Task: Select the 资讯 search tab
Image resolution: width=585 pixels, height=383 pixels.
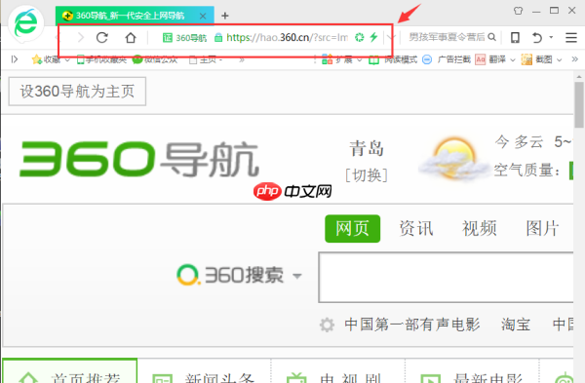Action: (416, 228)
